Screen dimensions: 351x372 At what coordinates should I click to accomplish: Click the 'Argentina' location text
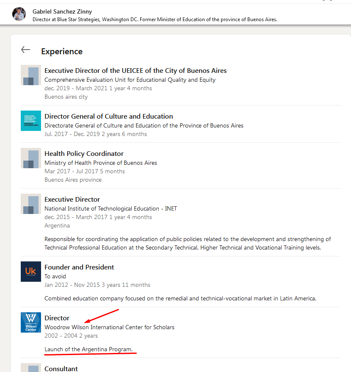(57, 226)
